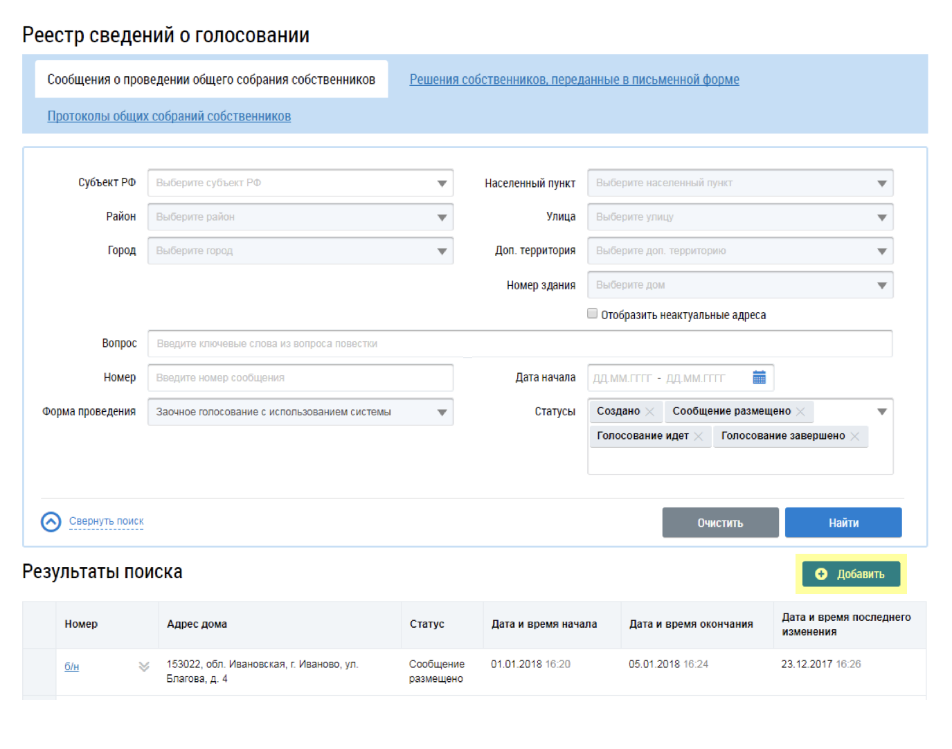Screen dimensions: 952x749
Task: Remove the 'Голосование завершено' status tag
Action: click(x=855, y=436)
